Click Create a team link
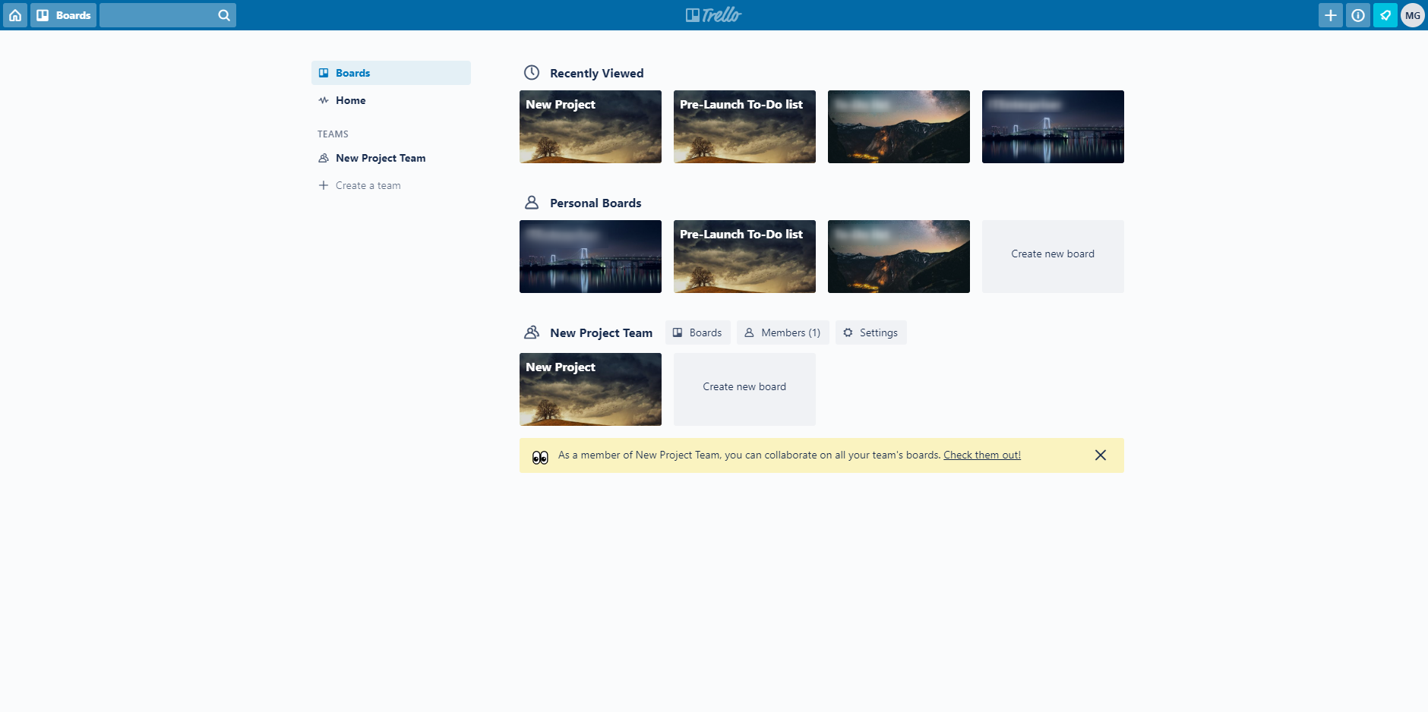Screen dimensions: 1428x712 coord(360,185)
